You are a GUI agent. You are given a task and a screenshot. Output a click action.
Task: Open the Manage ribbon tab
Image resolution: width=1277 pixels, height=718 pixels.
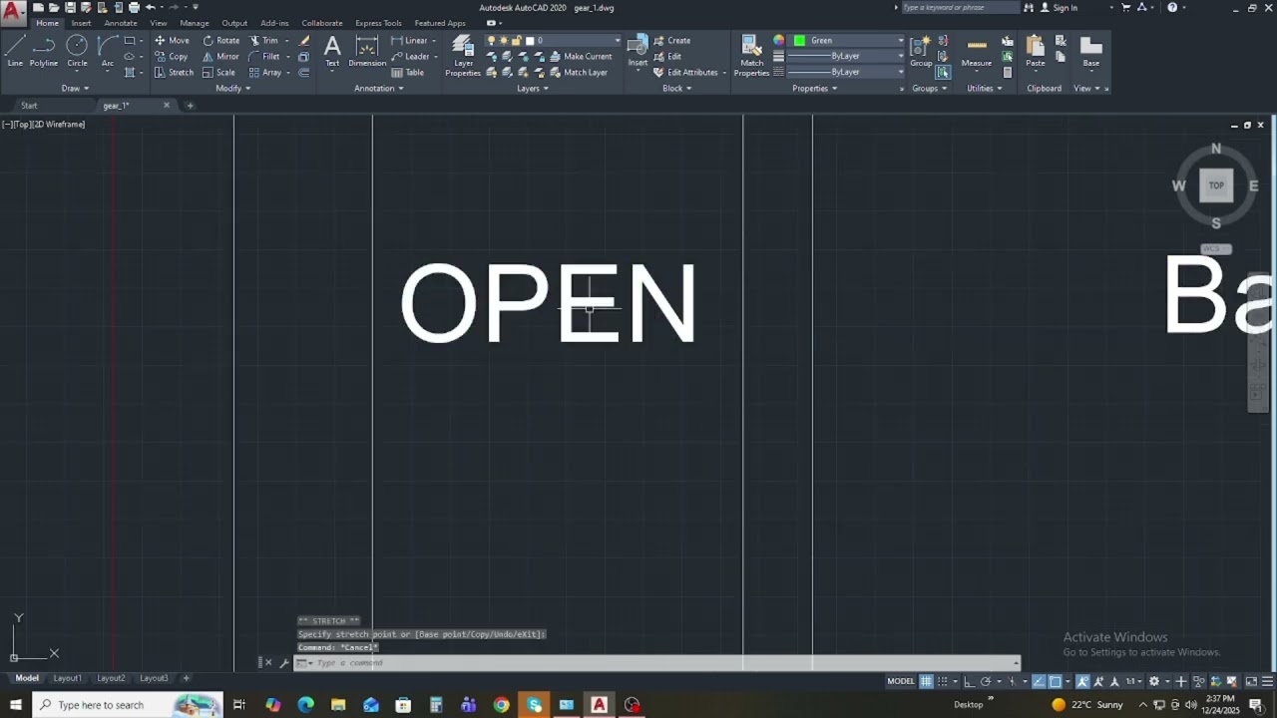point(195,23)
